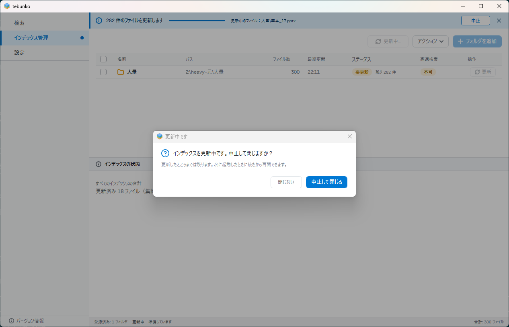Click the update progress bar in the banner

197,21
